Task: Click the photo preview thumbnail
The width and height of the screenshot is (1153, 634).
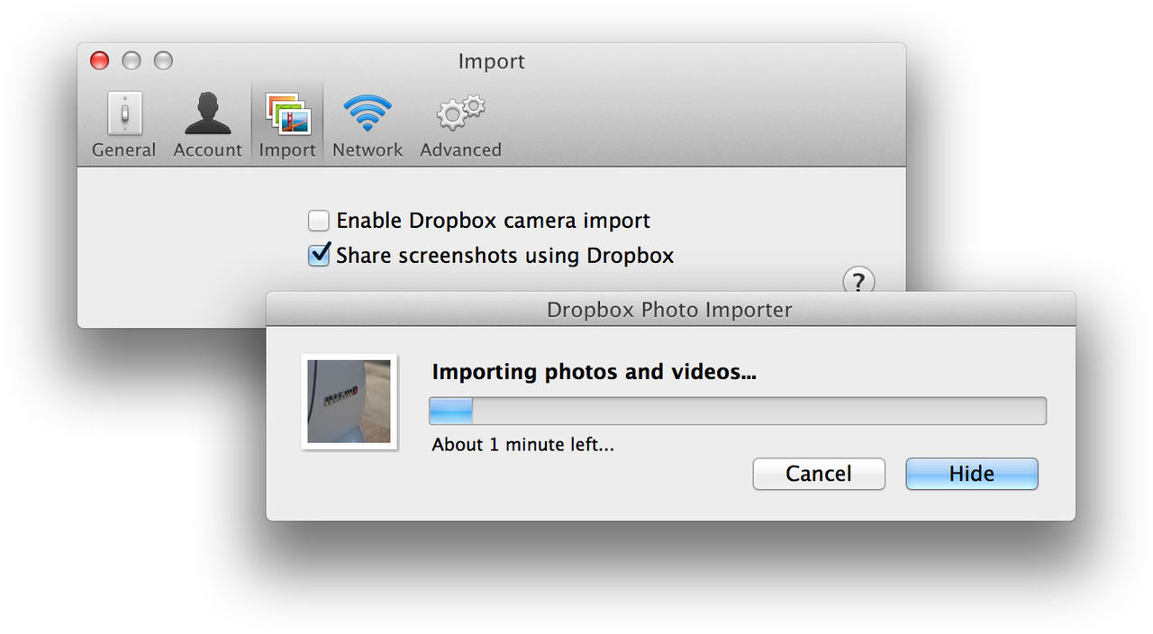Action: click(350, 401)
